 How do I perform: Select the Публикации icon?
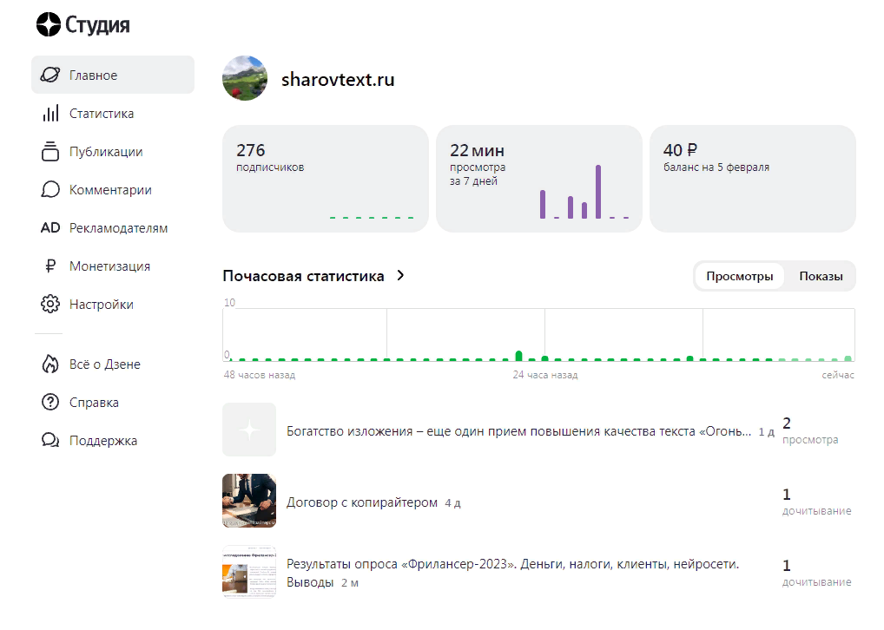point(52,151)
